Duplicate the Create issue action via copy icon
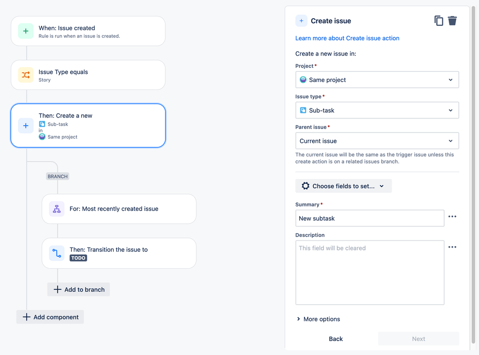Viewport: 479px width, 355px height. [439, 21]
